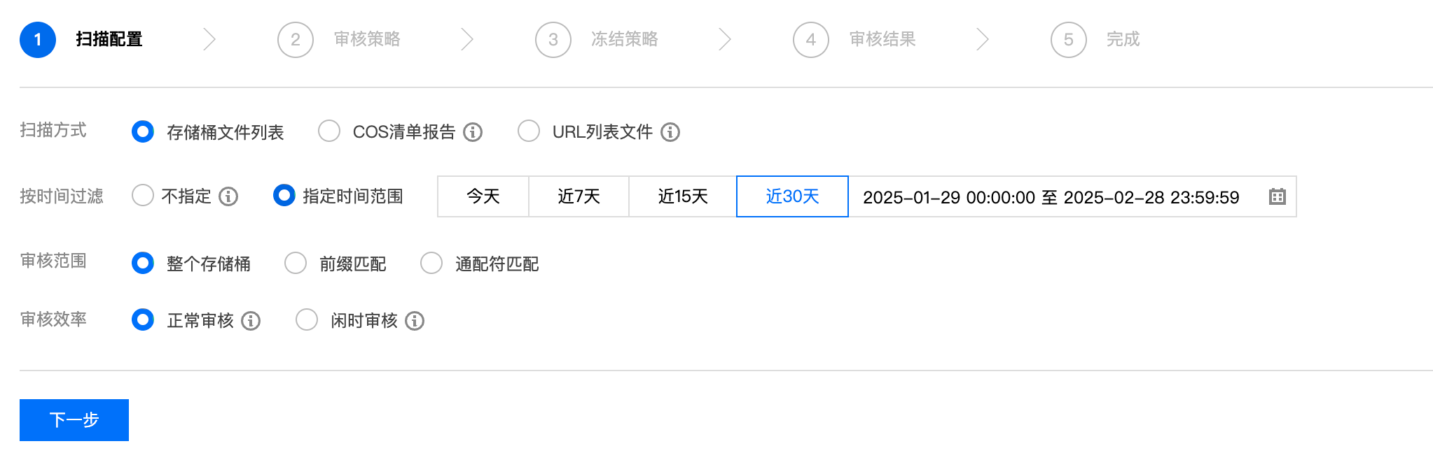The height and width of the screenshot is (453, 1433).
Task: Select COS清单报告 radio option
Action: click(329, 131)
